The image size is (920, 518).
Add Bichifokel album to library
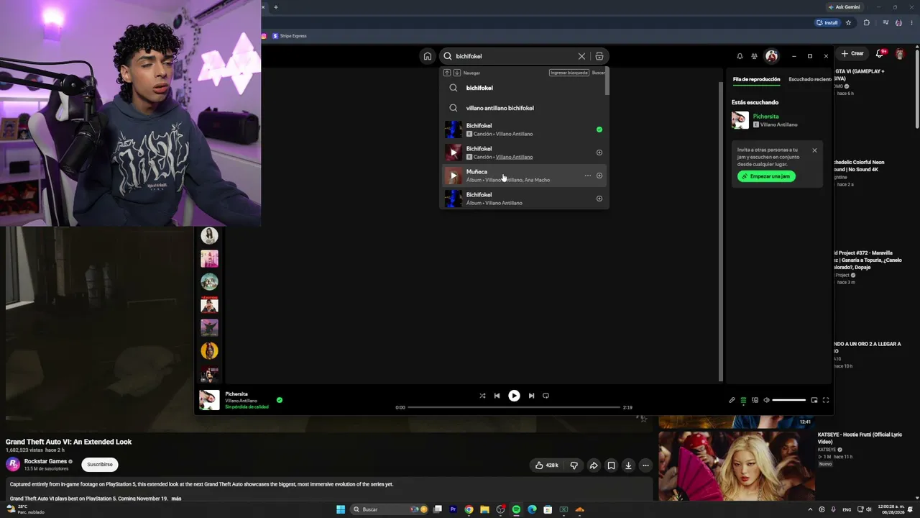(599, 199)
